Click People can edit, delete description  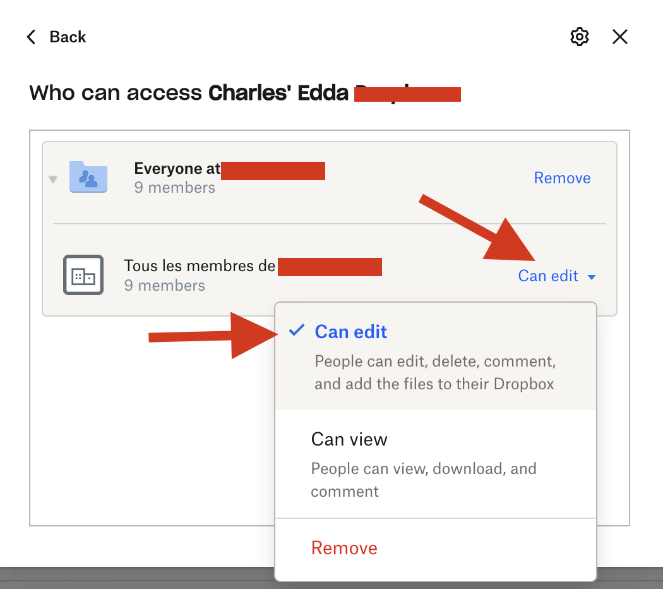coord(435,372)
